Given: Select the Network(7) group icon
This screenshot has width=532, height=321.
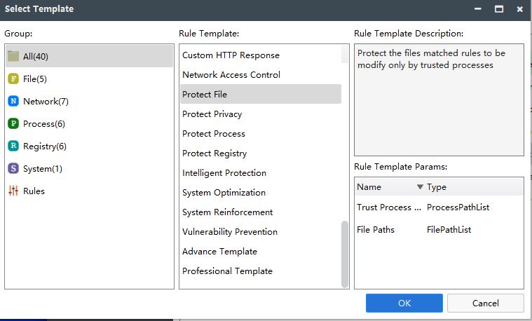Looking at the screenshot, I should point(13,102).
